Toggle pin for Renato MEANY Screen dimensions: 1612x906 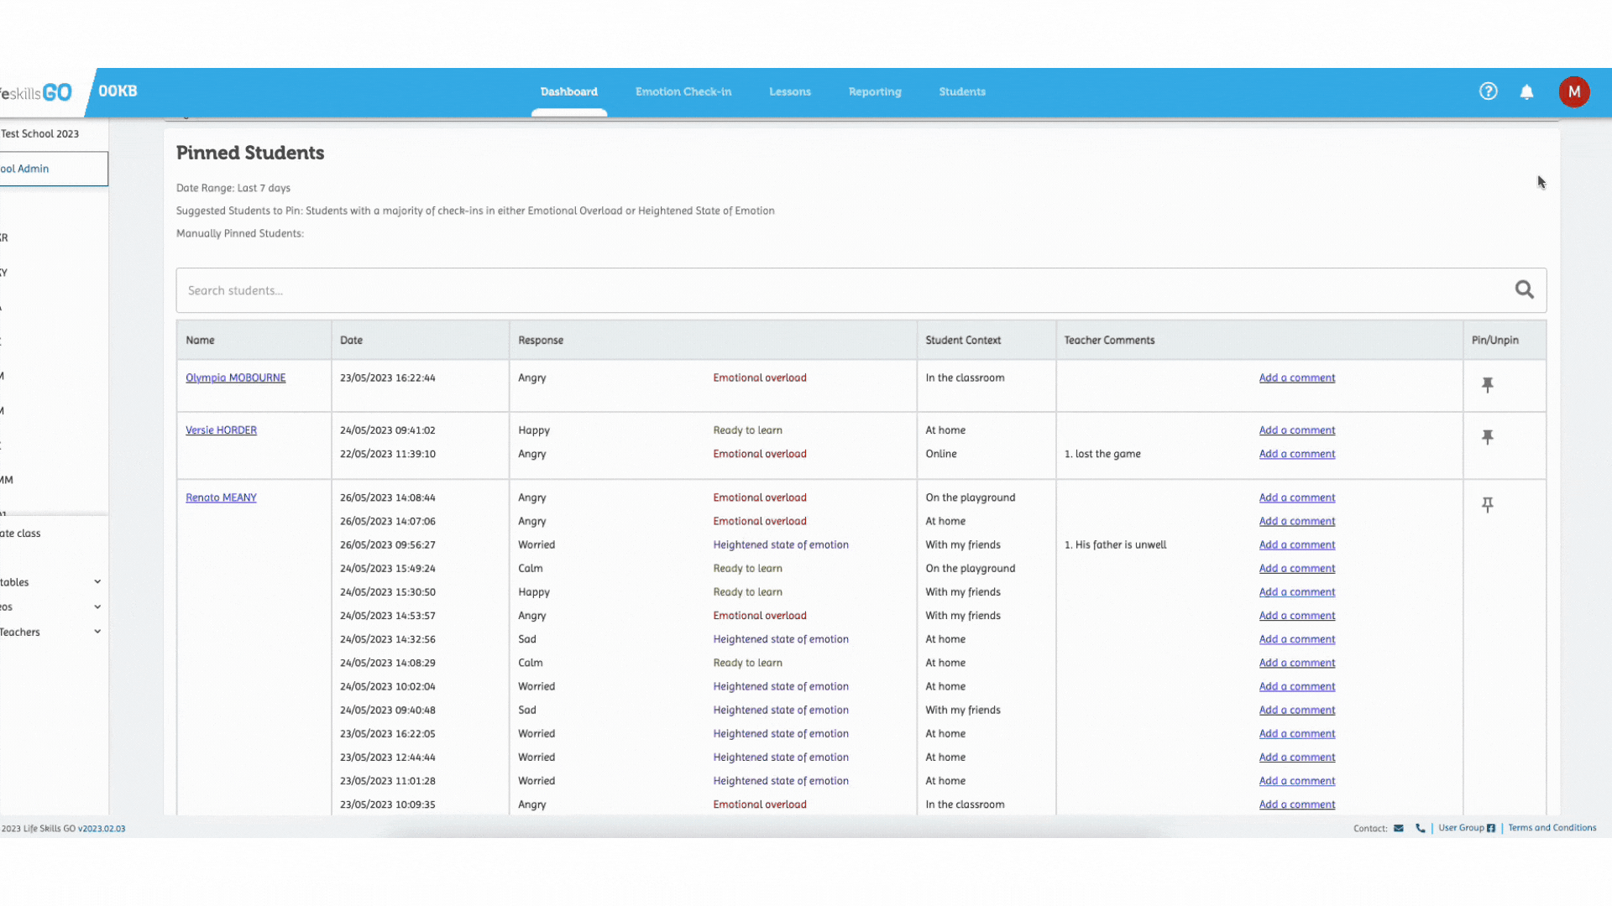tap(1487, 504)
